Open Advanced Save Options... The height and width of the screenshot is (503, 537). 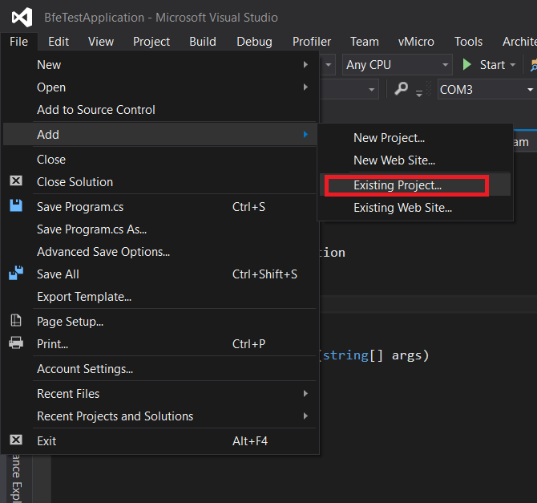(x=159, y=252)
